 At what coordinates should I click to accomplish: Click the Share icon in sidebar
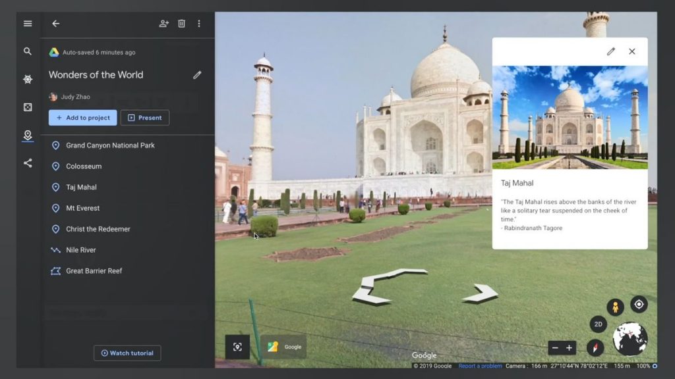point(28,163)
